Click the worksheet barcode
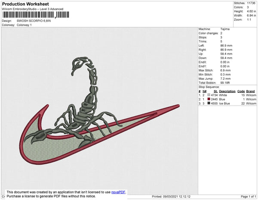Image resolution: width=258 pixels, height=200 pixels. tap(36, 15)
